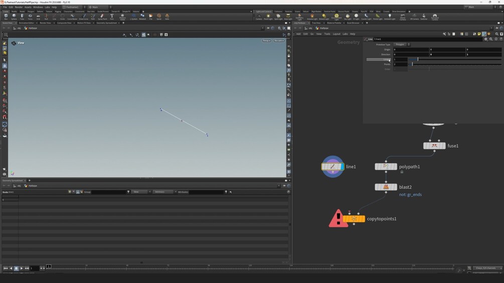The image size is (504, 283).
Task: Adjust the Length parameter slider
Action: tap(454, 60)
